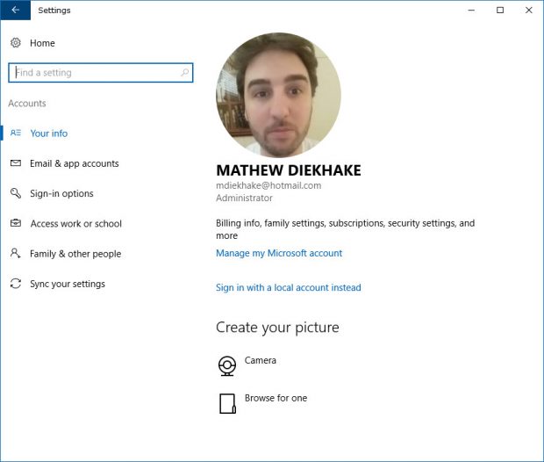The image size is (544, 462).
Task: Click the Home gear icon
Action: click(x=16, y=43)
